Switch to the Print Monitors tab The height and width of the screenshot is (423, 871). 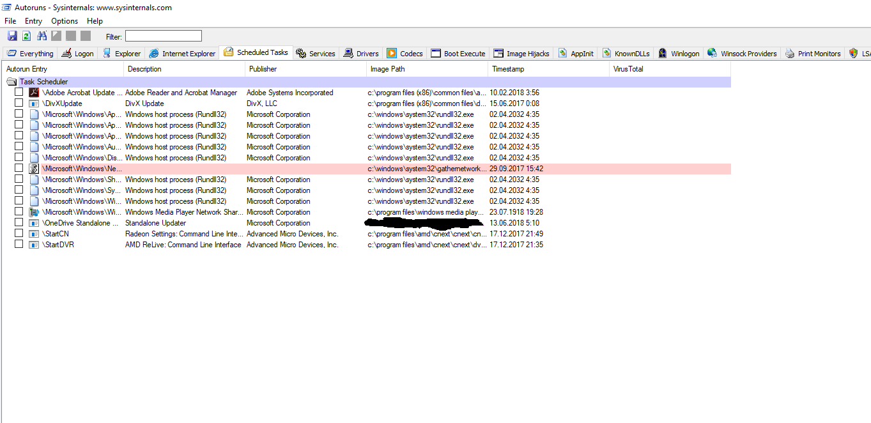coord(813,54)
